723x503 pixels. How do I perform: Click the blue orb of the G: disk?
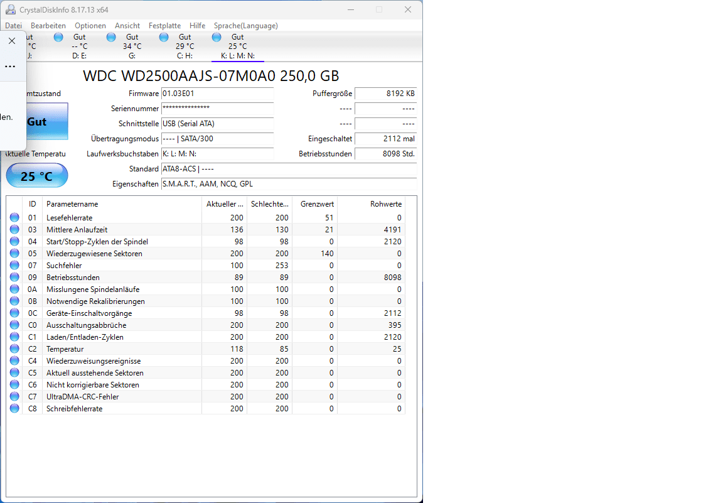tap(111, 38)
